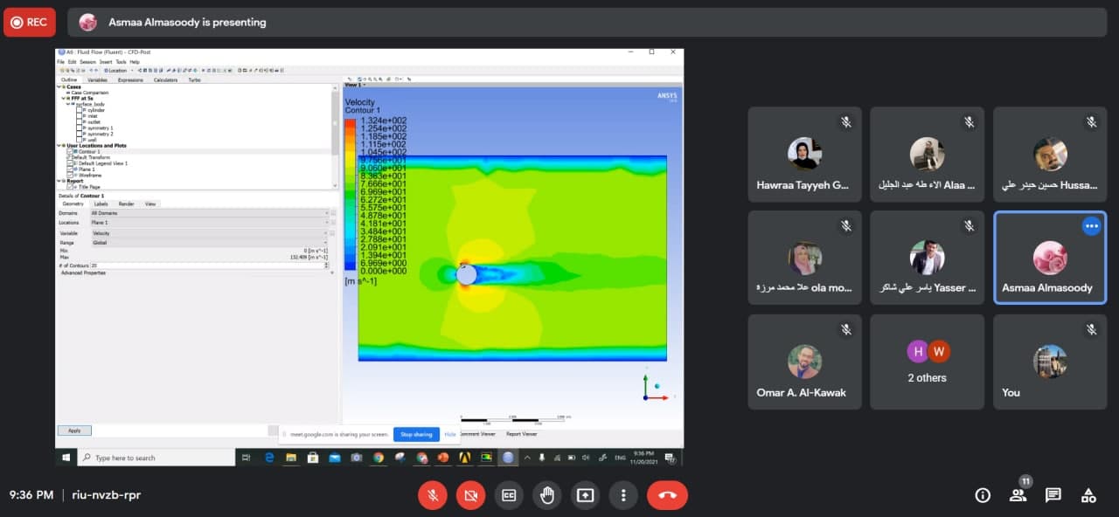Show the participants list
This screenshot has width=1119, height=517.
pyautogui.click(x=1018, y=495)
